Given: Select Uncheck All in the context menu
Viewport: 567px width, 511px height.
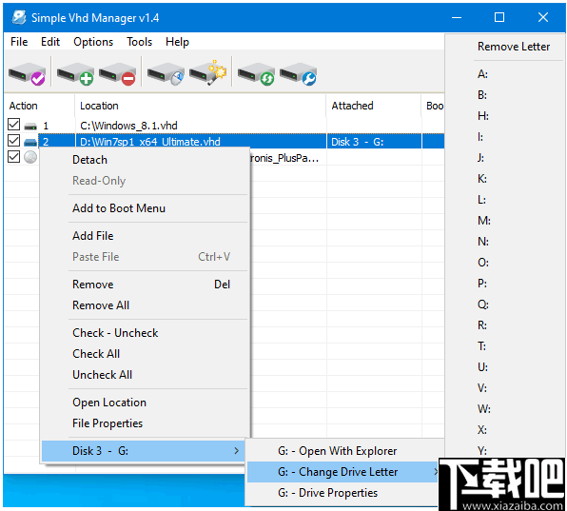Looking at the screenshot, I should [x=145, y=375].
